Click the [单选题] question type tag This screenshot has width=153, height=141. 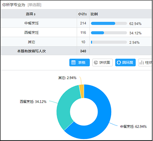pos(34,5)
